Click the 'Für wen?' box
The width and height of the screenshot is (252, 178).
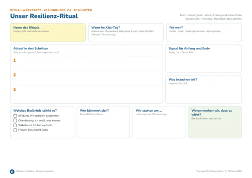(204, 32)
